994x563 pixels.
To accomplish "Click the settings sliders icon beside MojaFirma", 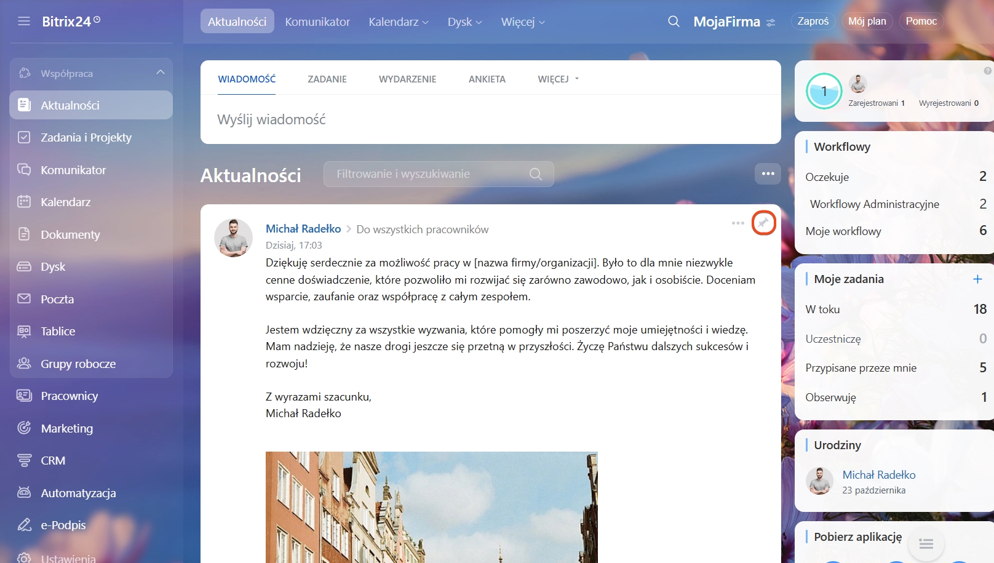I will coord(771,23).
